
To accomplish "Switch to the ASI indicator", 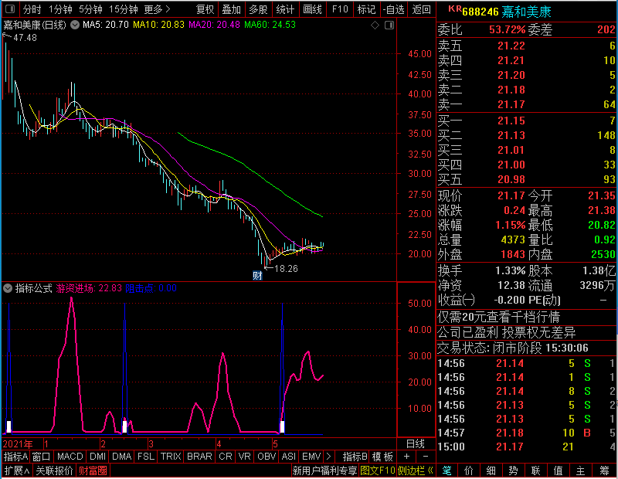I will click(288, 457).
